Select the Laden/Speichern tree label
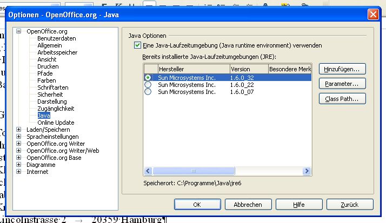The width and height of the screenshot is (386, 223). [48, 130]
